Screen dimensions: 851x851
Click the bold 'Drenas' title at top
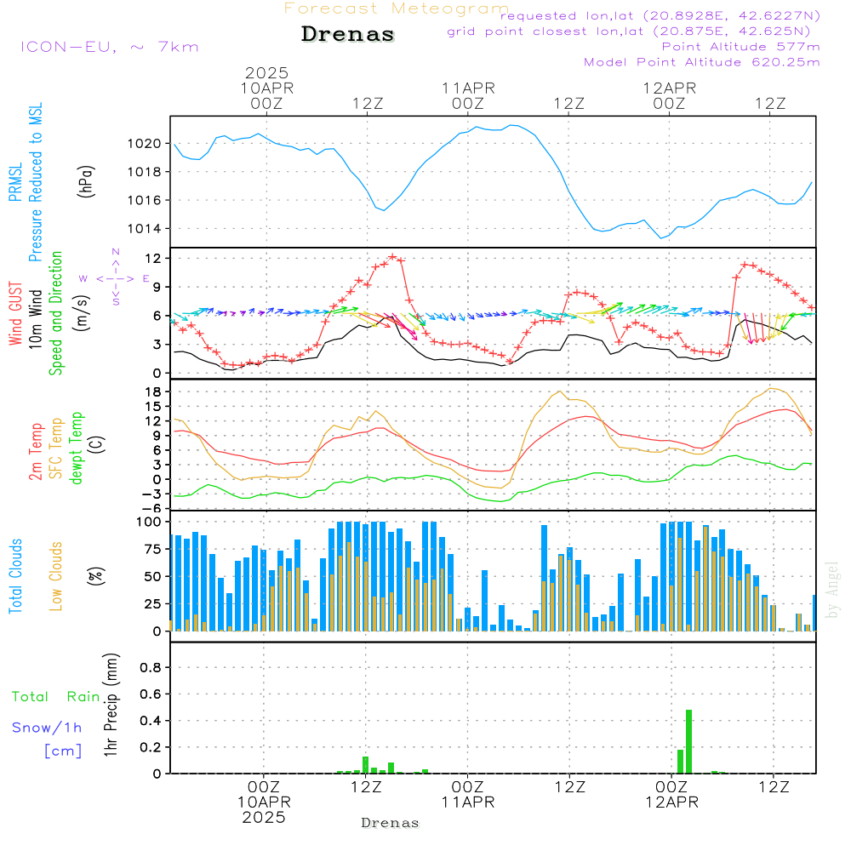(348, 34)
